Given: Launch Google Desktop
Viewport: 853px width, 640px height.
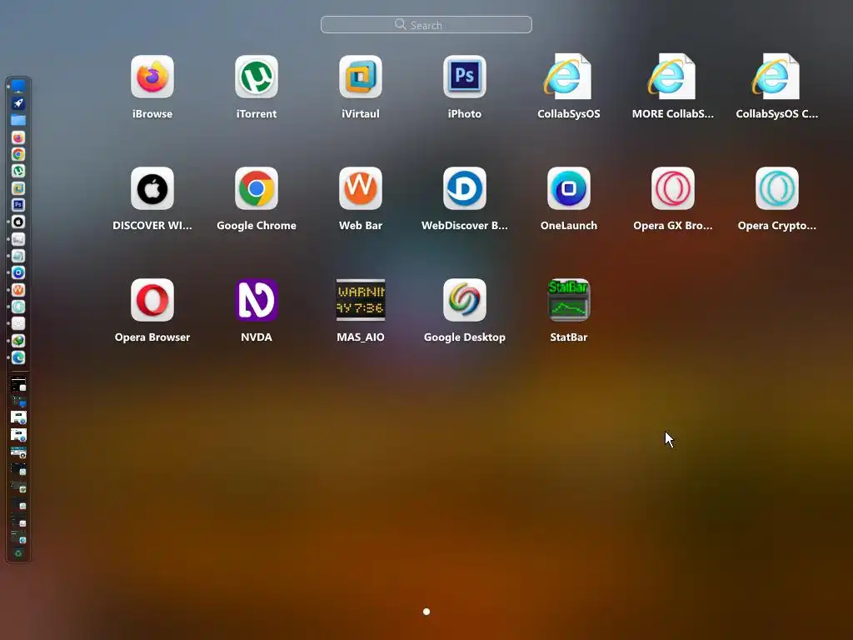Looking at the screenshot, I should 465,300.
